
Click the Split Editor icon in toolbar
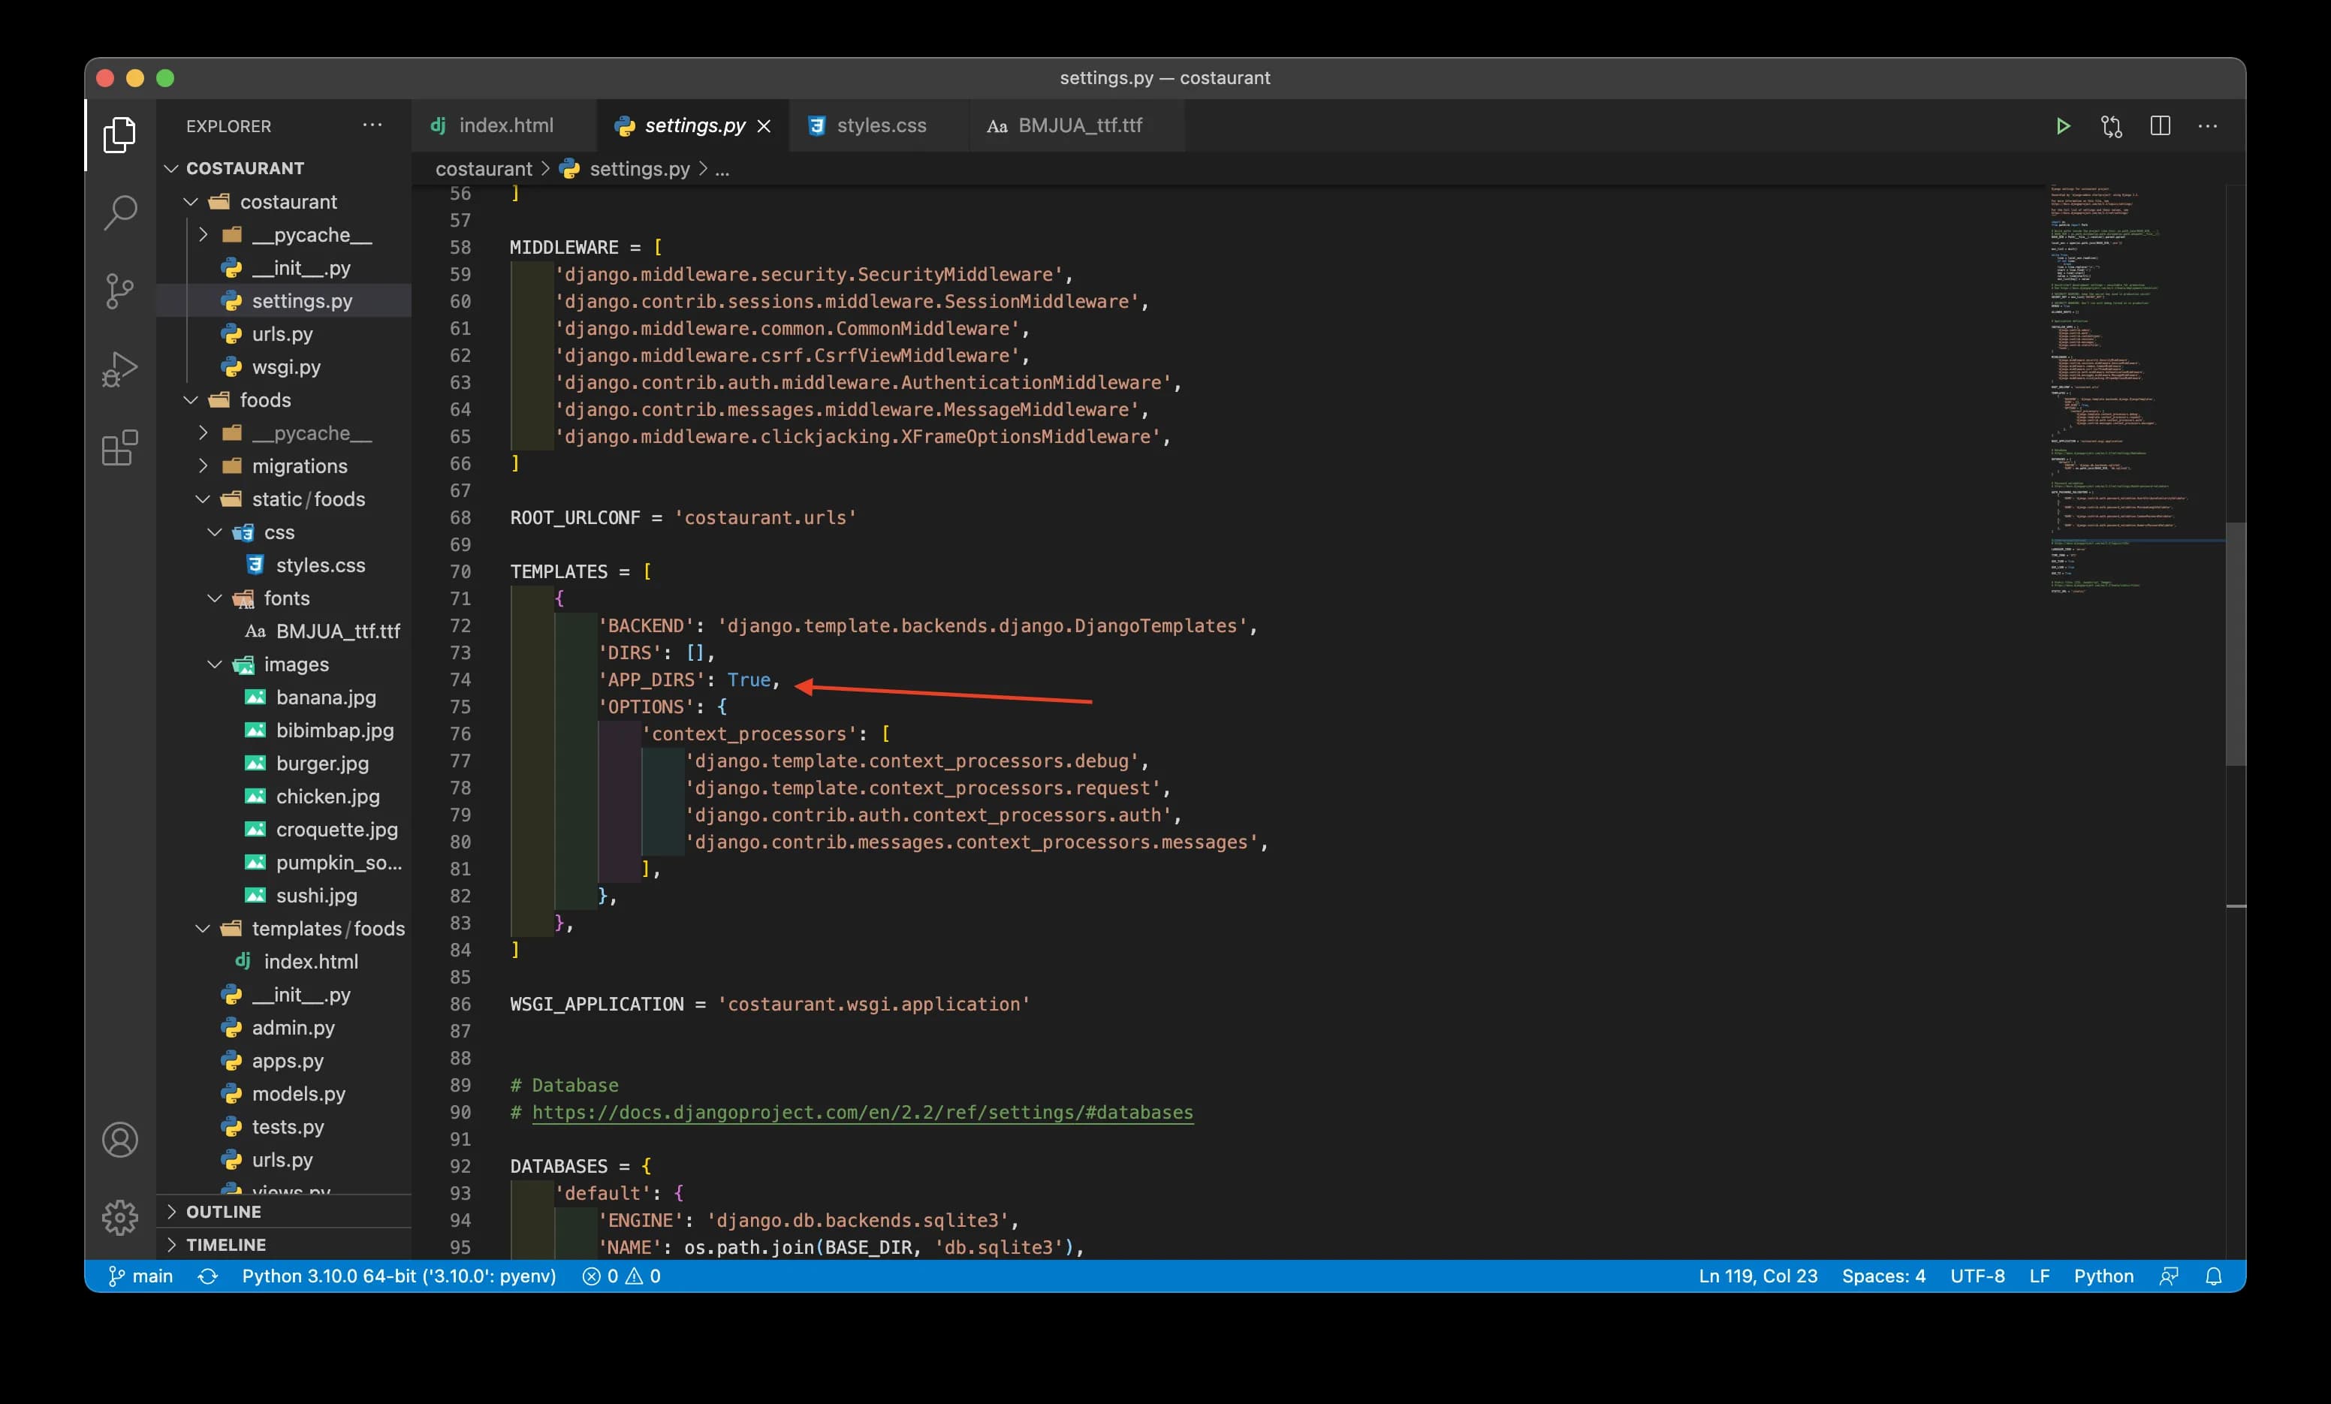pyautogui.click(x=2161, y=125)
